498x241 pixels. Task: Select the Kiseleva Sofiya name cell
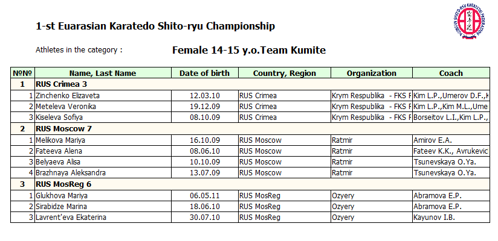103,117
